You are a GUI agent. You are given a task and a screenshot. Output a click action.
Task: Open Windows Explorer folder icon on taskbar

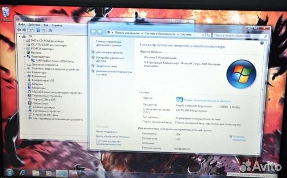click(x=36, y=173)
